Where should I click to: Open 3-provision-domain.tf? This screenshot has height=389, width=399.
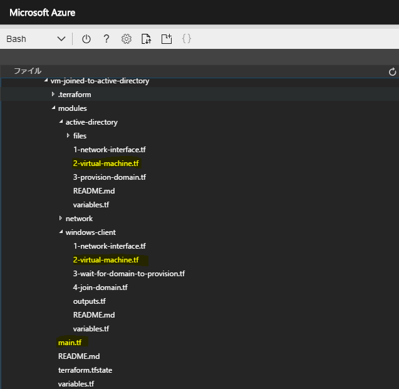pyautogui.click(x=110, y=177)
